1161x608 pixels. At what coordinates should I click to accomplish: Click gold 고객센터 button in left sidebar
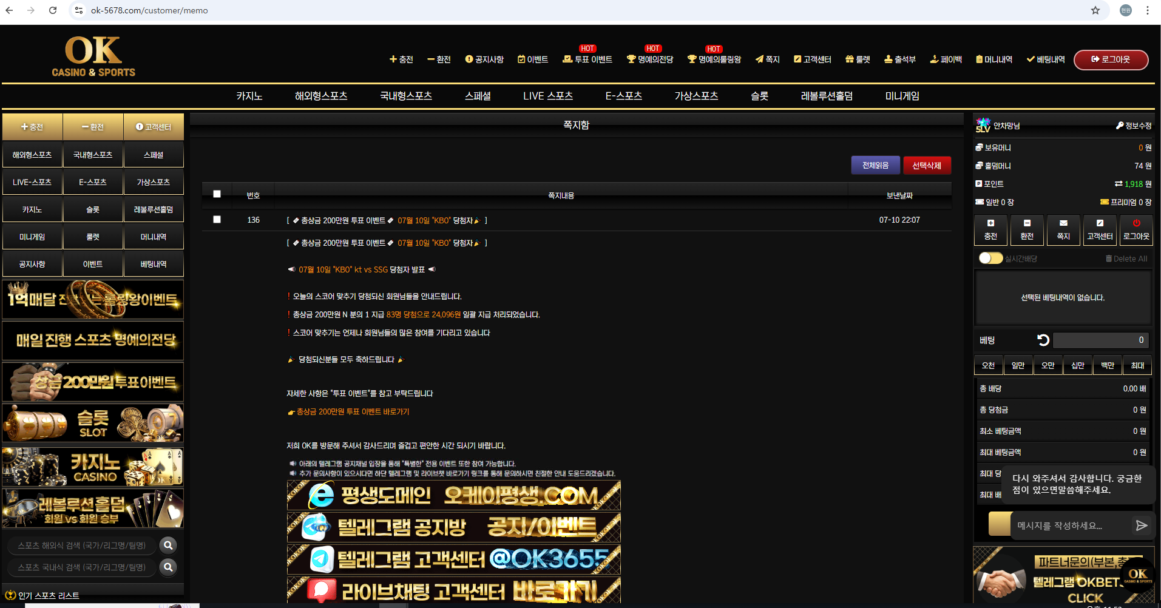pyautogui.click(x=154, y=127)
